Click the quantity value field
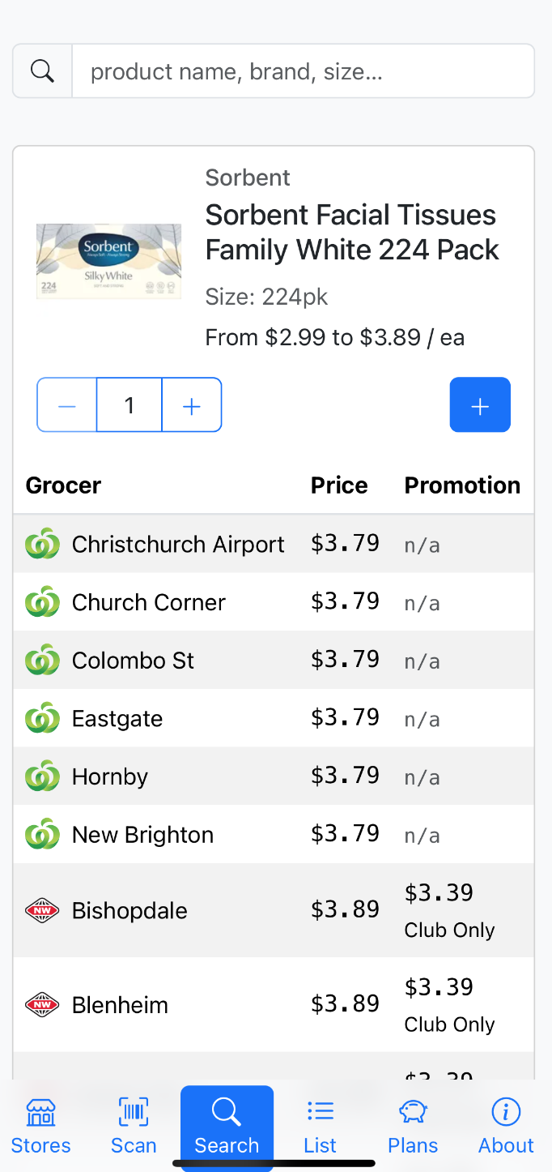This screenshot has height=1172, width=552. click(x=130, y=404)
